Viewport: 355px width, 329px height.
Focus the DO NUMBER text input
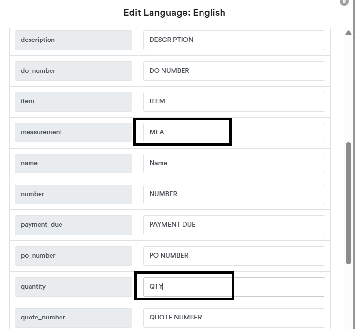pyautogui.click(x=233, y=71)
